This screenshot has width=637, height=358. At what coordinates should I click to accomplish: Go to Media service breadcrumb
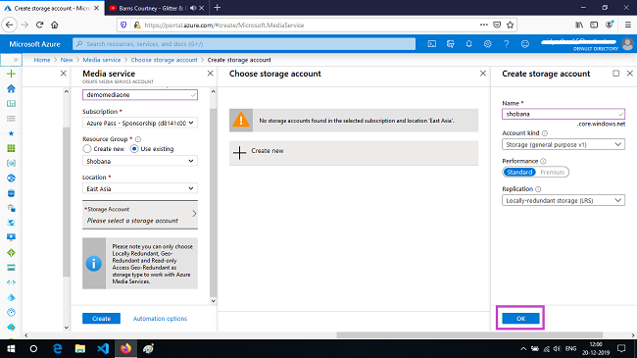(x=102, y=60)
